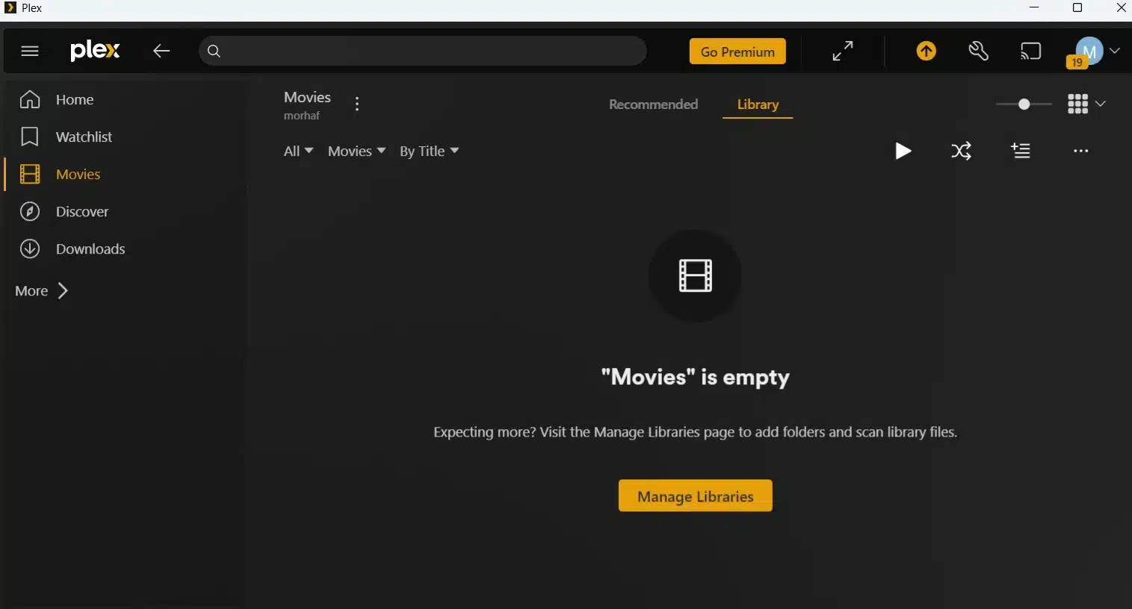
Task: Shuffle the Movies library
Action: tap(961, 151)
